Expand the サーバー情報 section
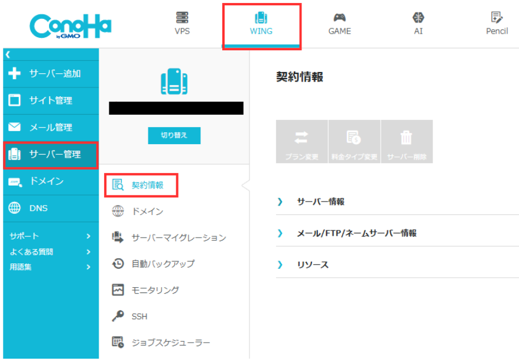 pos(320,201)
